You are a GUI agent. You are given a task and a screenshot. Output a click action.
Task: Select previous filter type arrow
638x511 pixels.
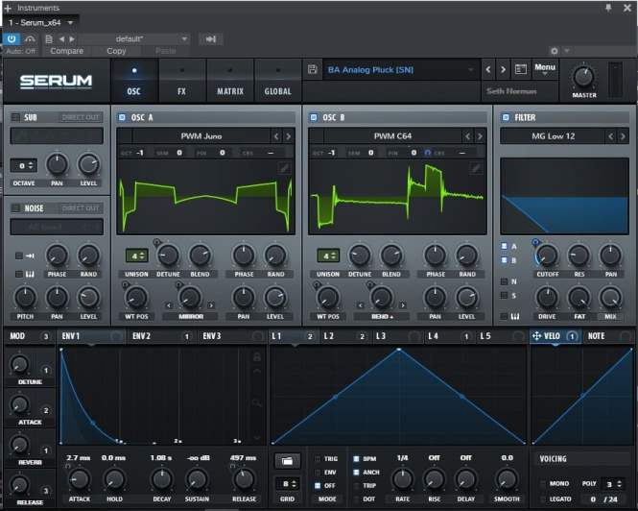611,136
